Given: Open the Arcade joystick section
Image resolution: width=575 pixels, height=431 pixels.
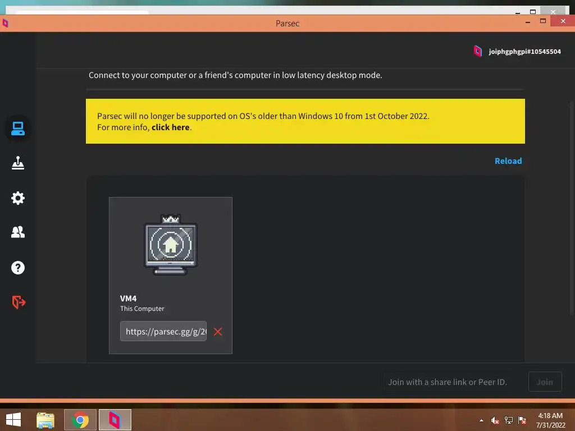Looking at the screenshot, I should point(17,163).
